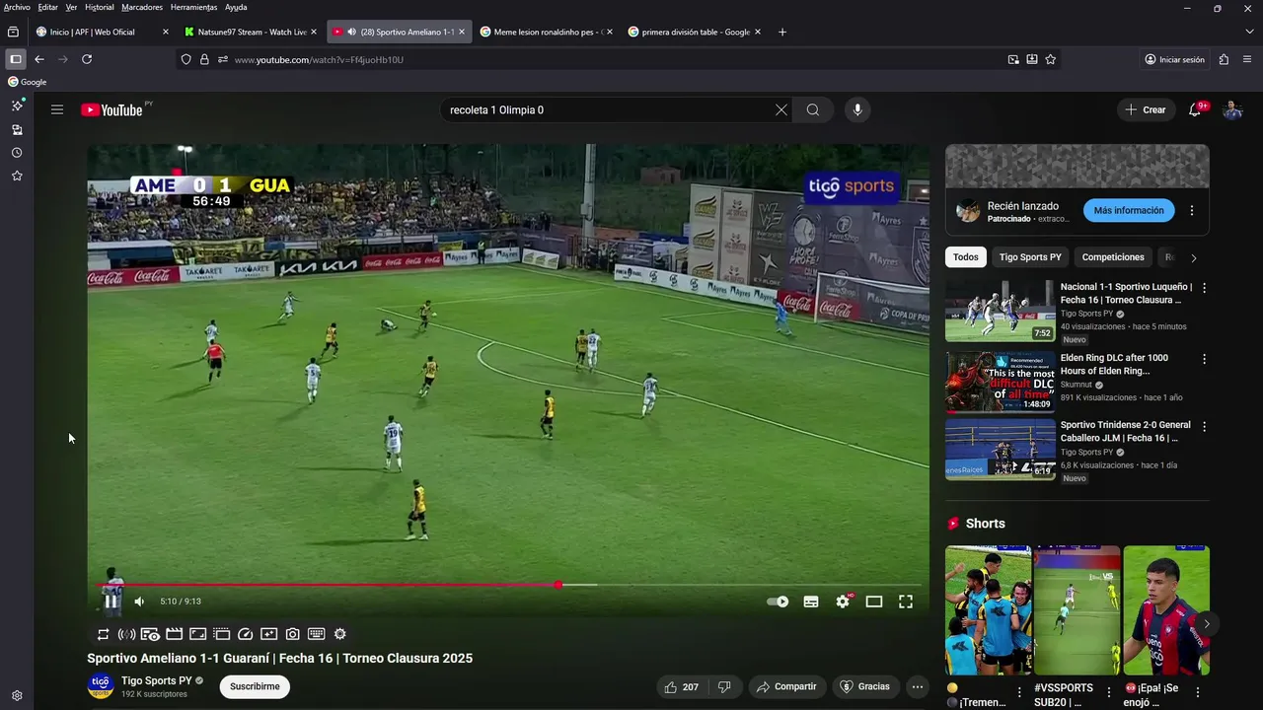
Task: Open the Google bookmark in bookmarks bar
Action: pos(28,82)
